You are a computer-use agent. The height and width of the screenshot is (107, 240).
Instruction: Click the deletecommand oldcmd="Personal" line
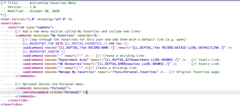point(55,92)
